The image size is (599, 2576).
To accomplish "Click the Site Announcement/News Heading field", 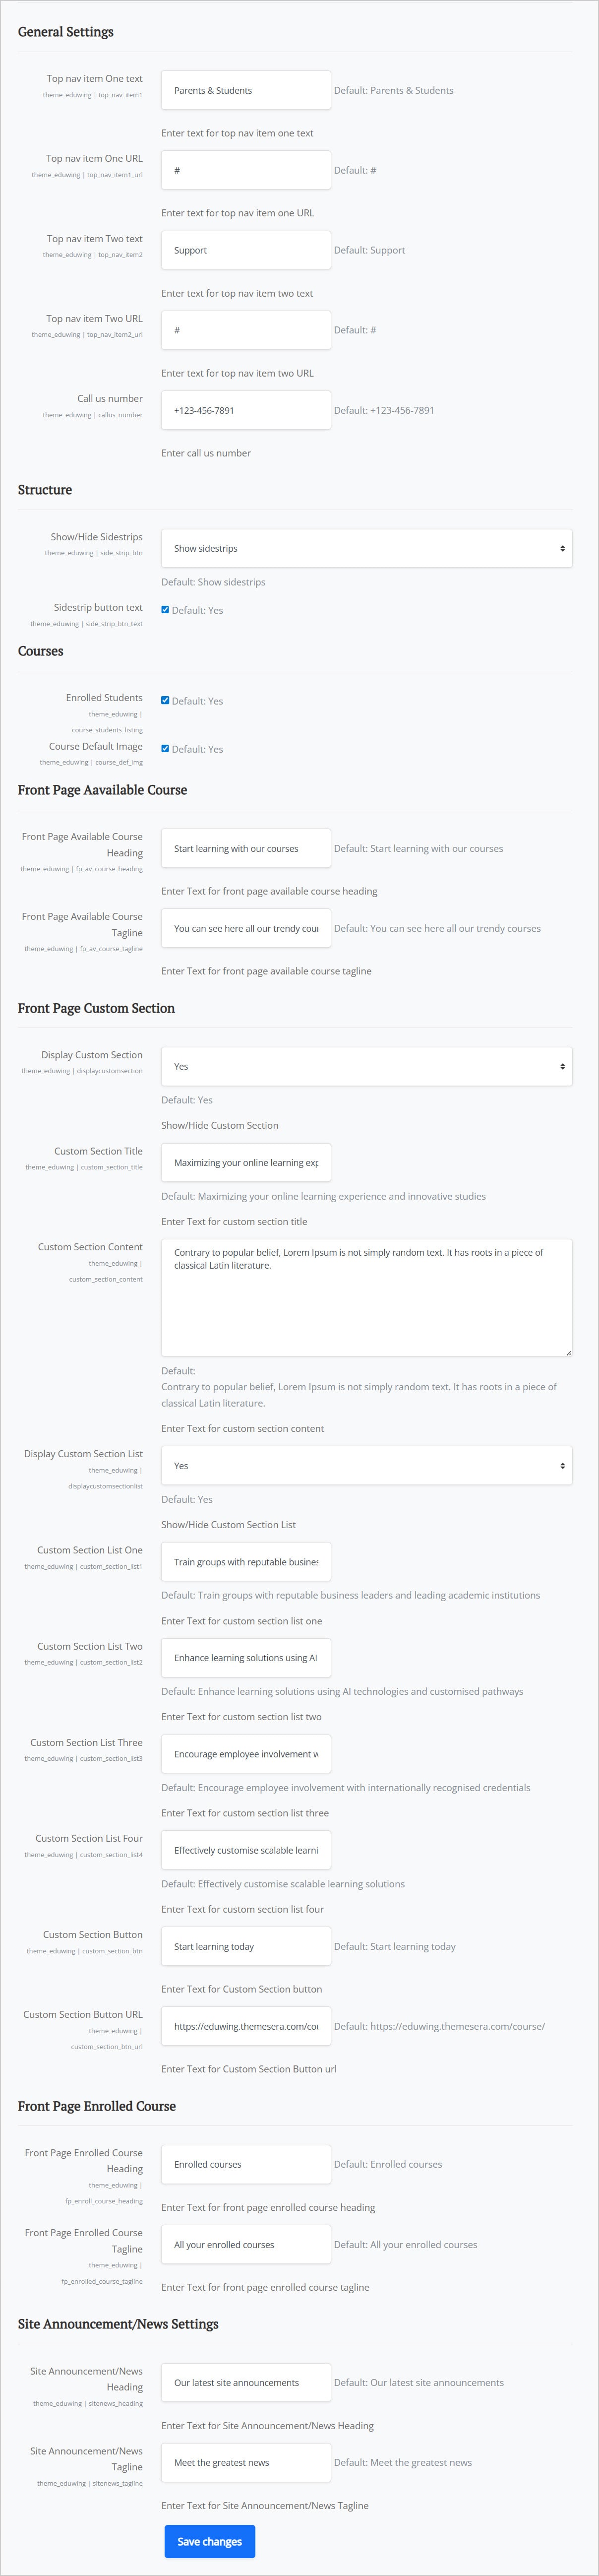I will coord(245,2382).
